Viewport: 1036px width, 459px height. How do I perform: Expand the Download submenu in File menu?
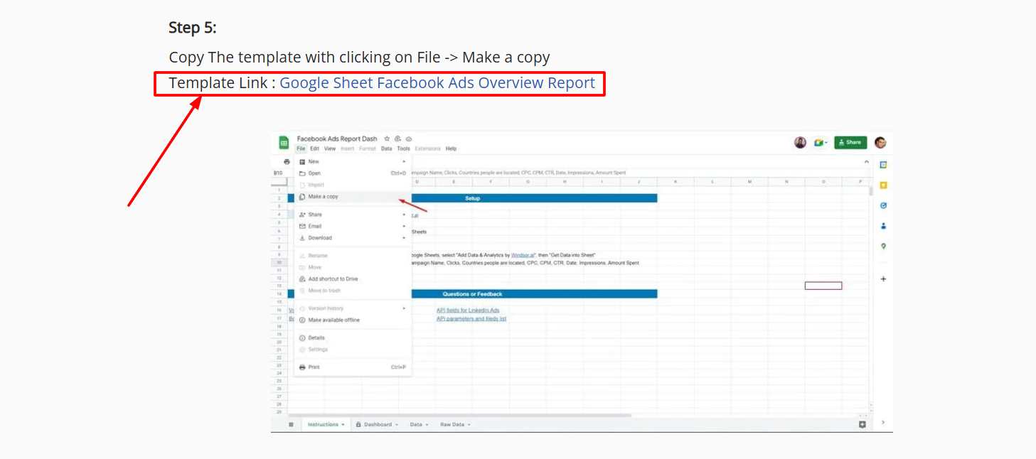353,237
